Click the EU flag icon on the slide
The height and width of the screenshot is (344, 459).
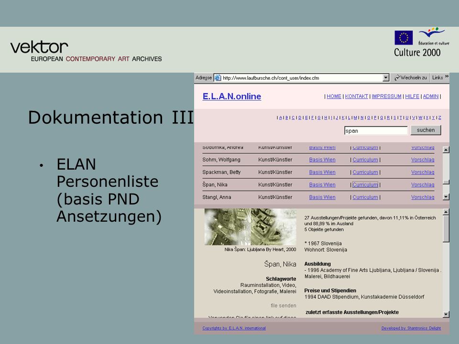(404, 38)
